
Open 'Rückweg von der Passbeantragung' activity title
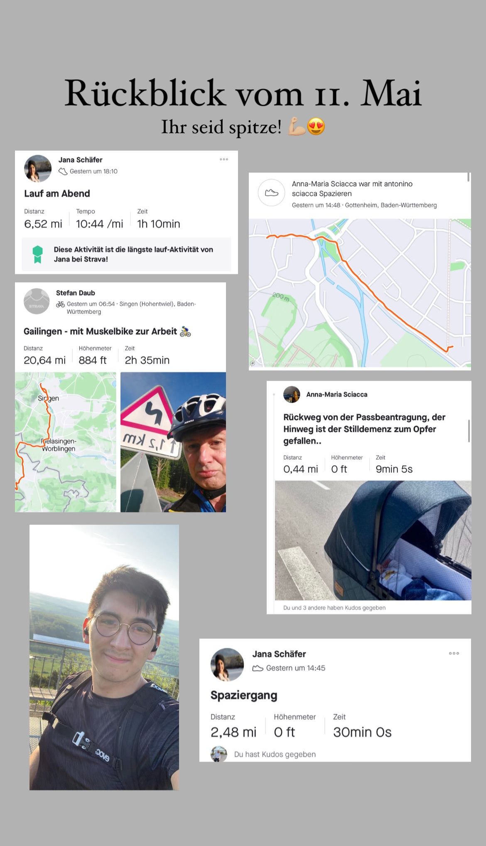tap(364, 429)
